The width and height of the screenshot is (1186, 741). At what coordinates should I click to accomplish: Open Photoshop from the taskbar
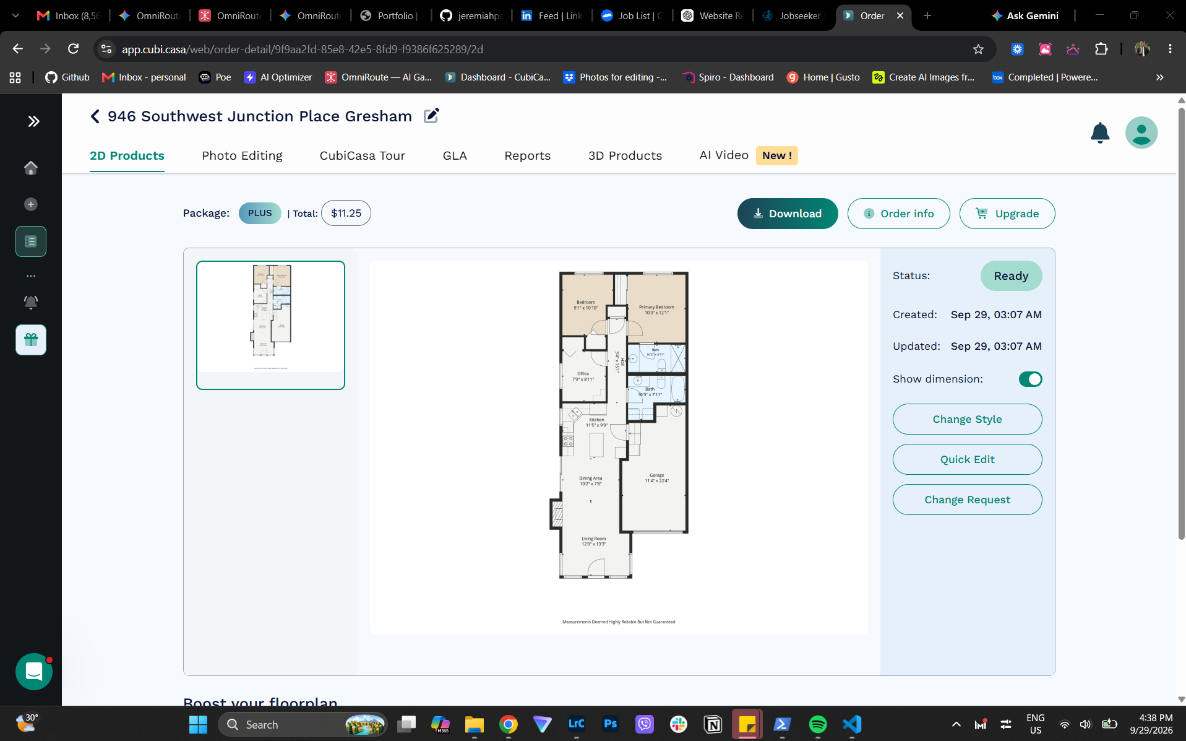tap(610, 724)
